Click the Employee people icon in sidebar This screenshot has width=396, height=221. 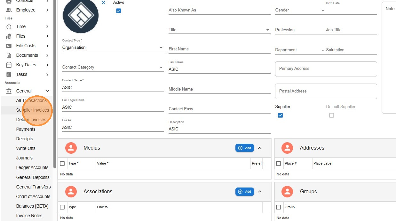[x=9, y=10]
